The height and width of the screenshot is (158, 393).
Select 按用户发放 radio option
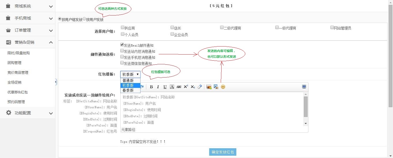(84, 19)
